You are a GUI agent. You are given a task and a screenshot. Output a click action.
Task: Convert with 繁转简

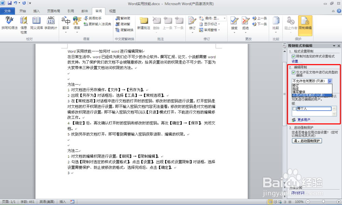tap(123, 18)
